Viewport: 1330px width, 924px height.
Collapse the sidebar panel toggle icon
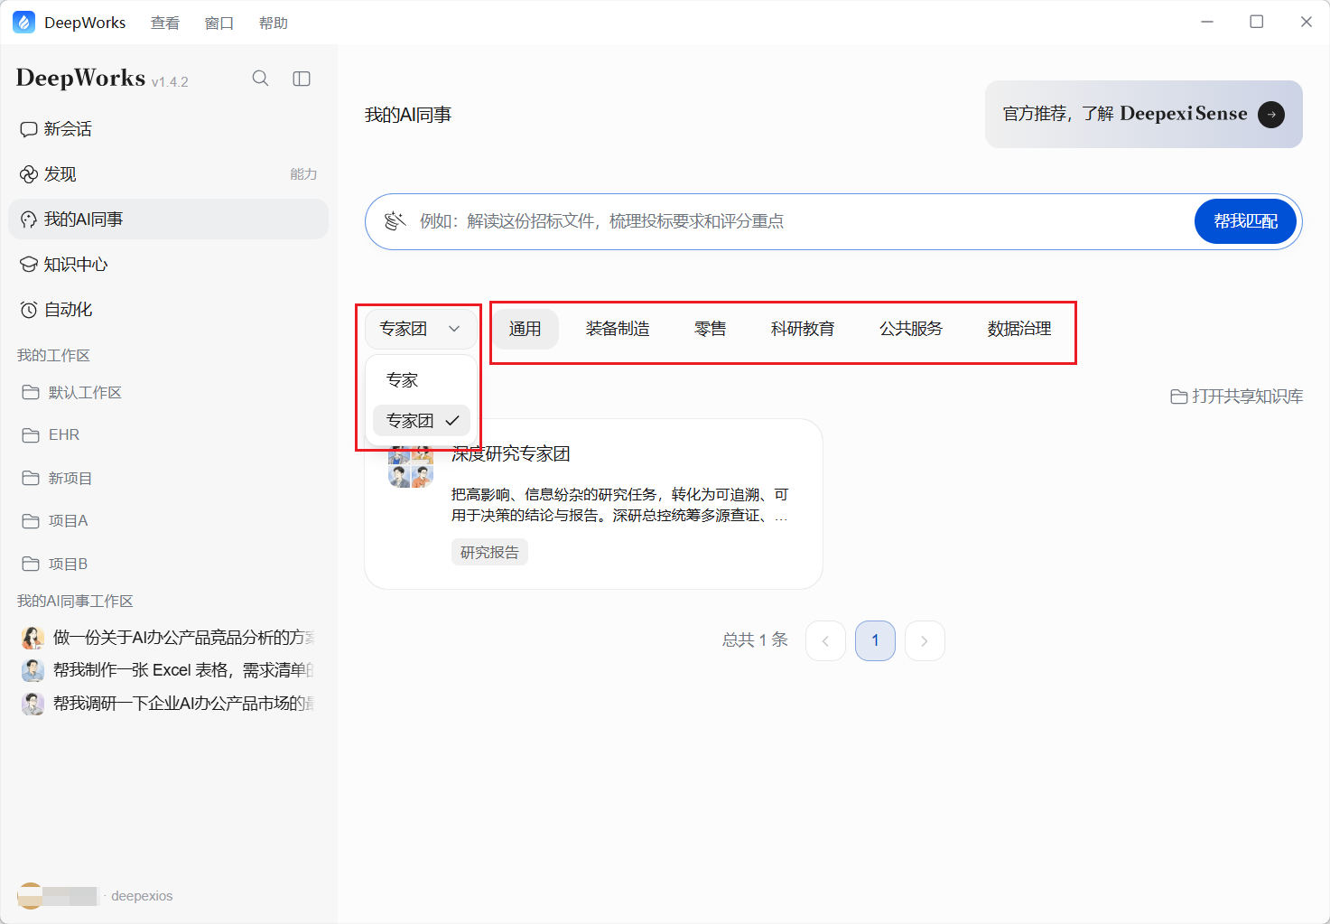pos(302,79)
